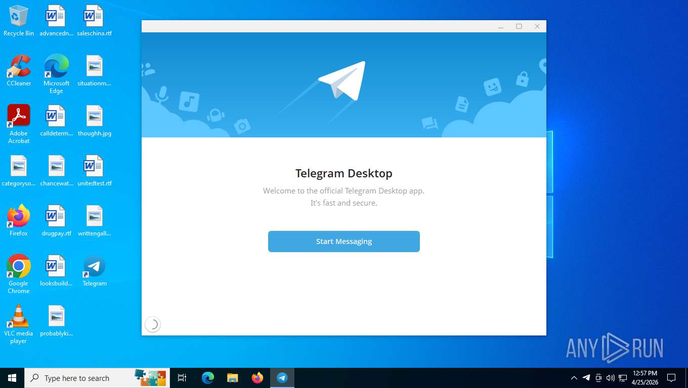Select the looksbuild... Word document icon
Image resolution: width=688 pixels, height=388 pixels.
(x=56, y=271)
